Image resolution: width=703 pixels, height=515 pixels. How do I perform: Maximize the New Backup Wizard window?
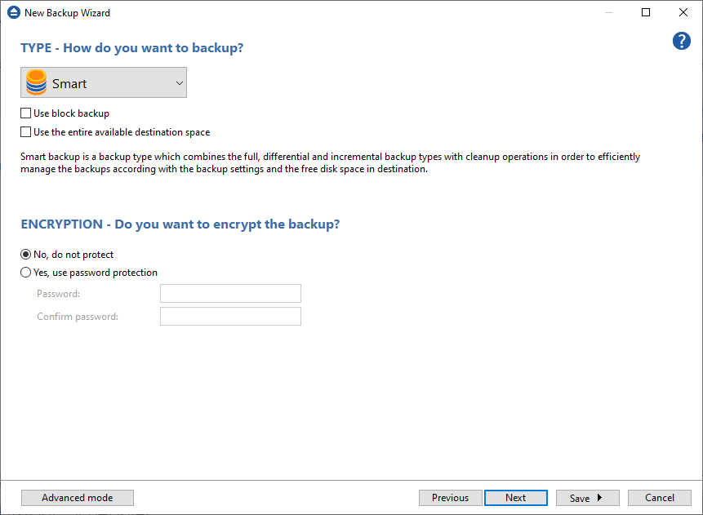click(646, 12)
